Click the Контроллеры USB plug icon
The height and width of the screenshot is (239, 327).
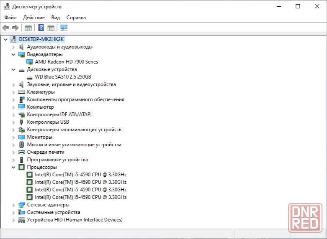(x=21, y=122)
